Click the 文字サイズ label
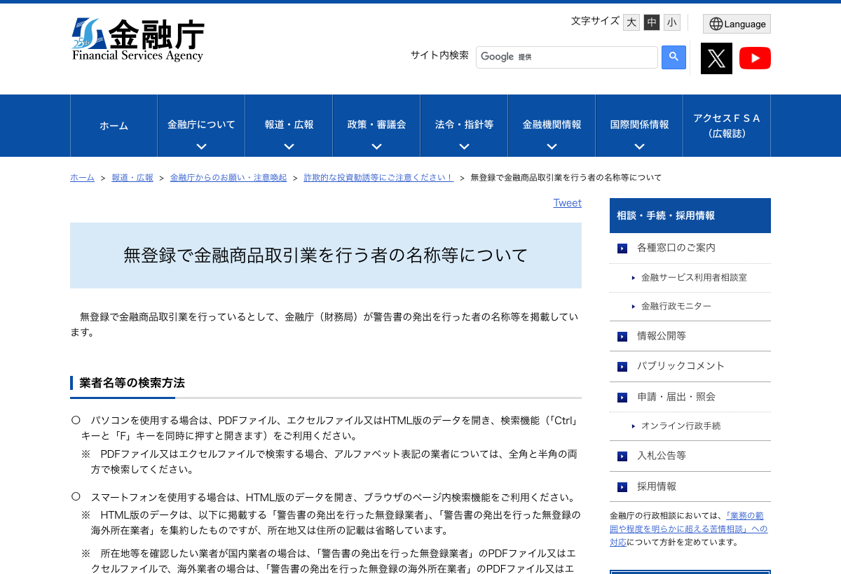 point(595,21)
